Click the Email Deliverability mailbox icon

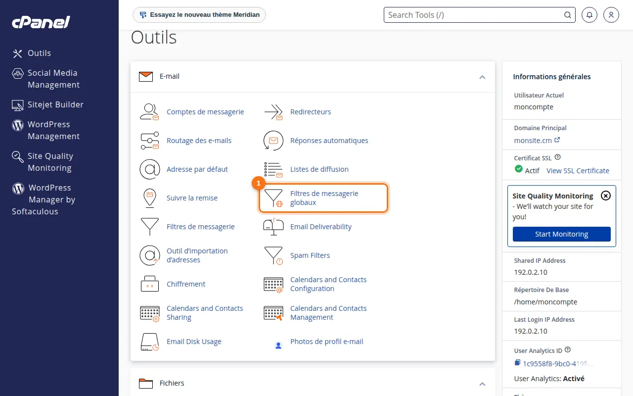(x=273, y=227)
